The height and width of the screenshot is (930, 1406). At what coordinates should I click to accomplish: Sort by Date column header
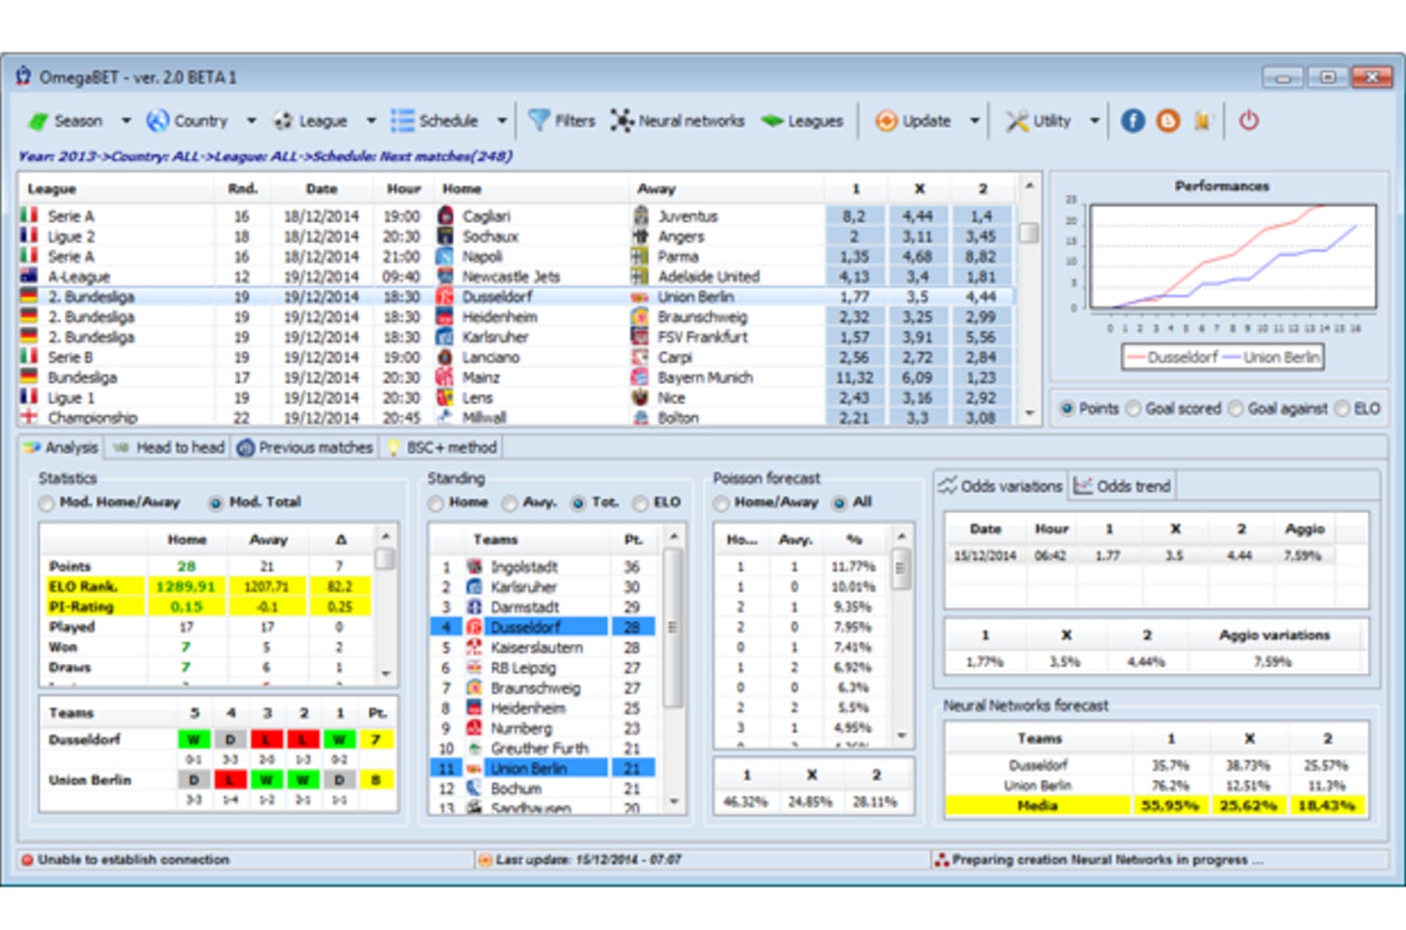[321, 189]
